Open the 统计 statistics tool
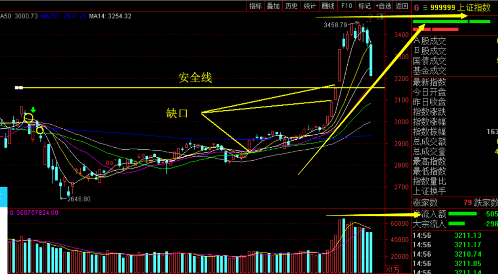Viewport: 498px width, 274px height. (309, 5)
